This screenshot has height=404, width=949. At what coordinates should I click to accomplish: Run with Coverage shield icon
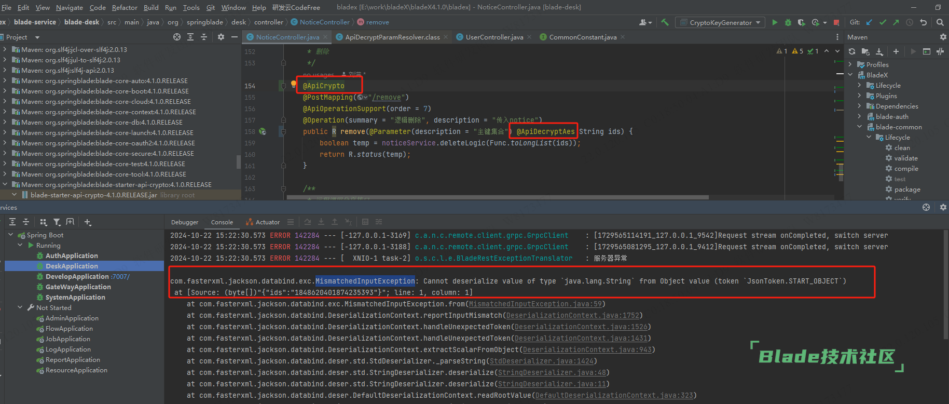point(802,22)
